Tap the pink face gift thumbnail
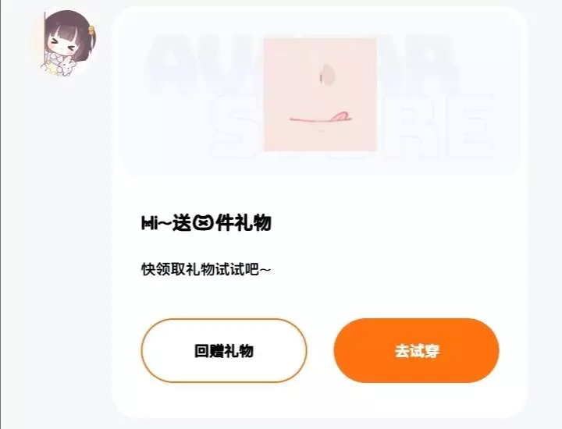Image resolution: width=562 pixels, height=429 pixels. (x=320, y=95)
